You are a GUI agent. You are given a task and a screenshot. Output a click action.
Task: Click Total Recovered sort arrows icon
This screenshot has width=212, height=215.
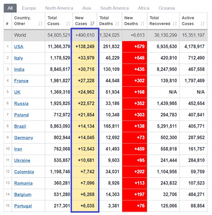tap(175, 24)
